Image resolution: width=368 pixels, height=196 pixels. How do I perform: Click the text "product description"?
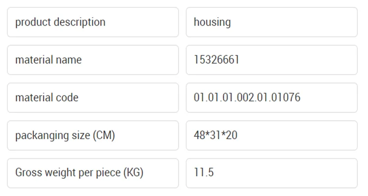tap(60, 22)
